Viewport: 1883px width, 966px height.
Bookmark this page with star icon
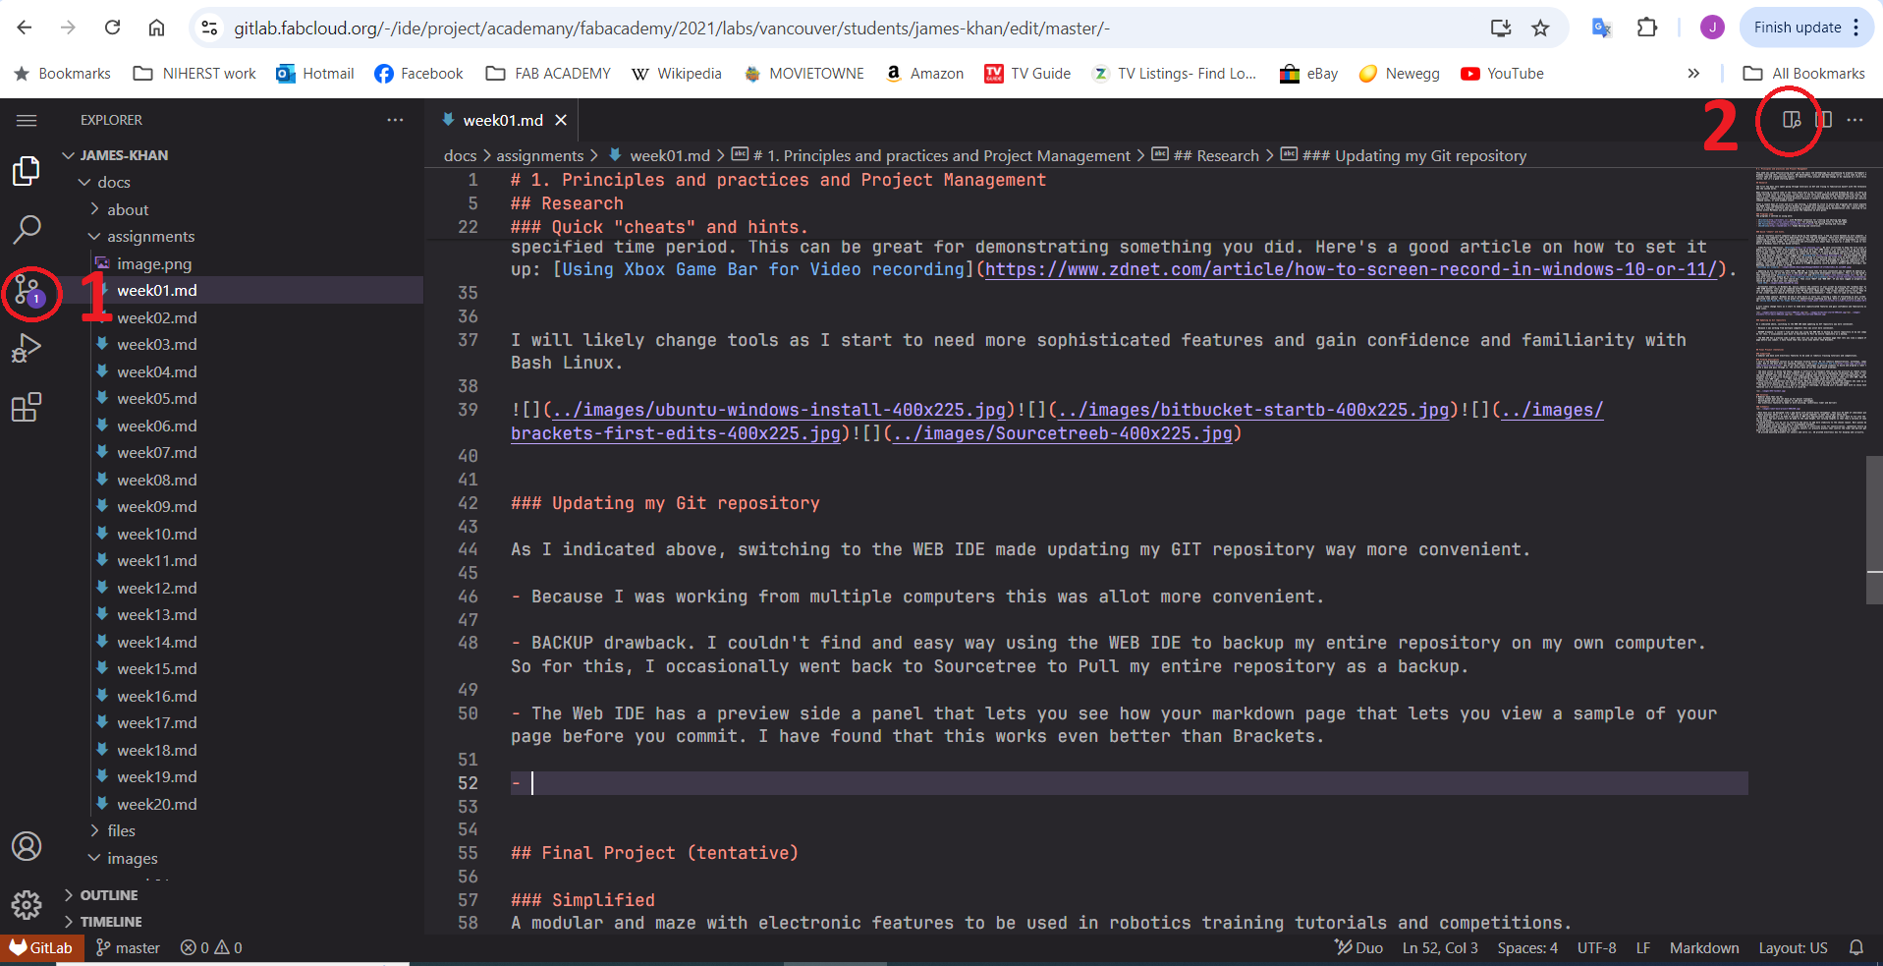(1540, 28)
